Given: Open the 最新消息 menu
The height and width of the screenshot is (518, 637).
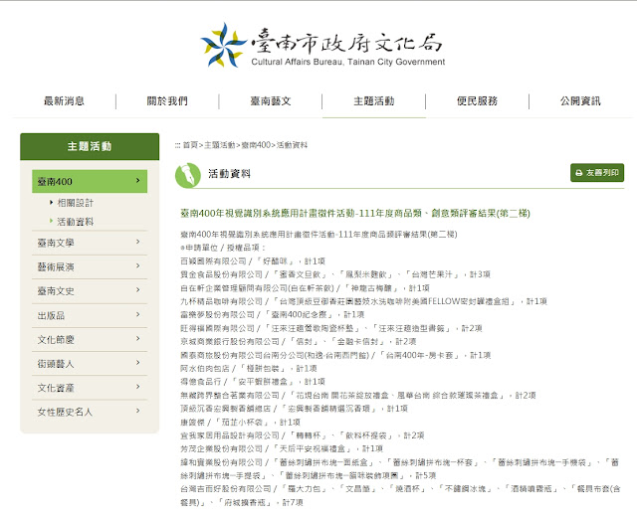Looking at the screenshot, I should [64, 101].
